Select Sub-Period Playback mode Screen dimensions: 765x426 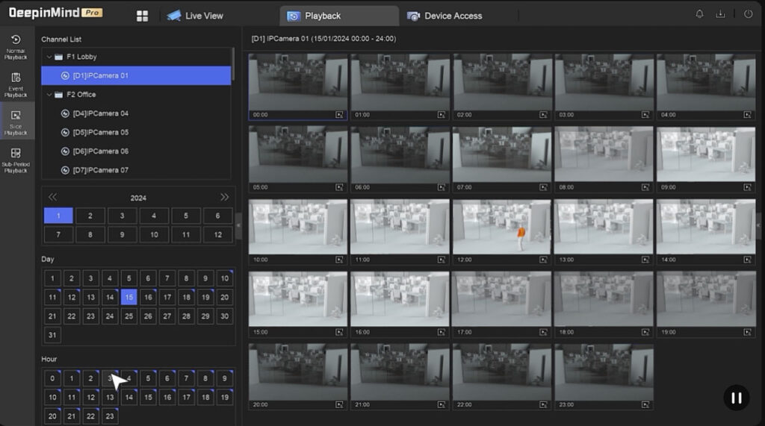16,160
